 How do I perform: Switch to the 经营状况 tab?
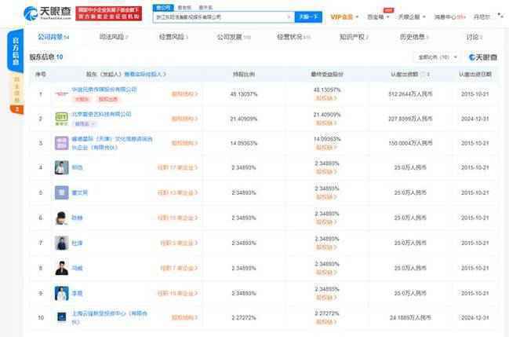tap(293, 37)
